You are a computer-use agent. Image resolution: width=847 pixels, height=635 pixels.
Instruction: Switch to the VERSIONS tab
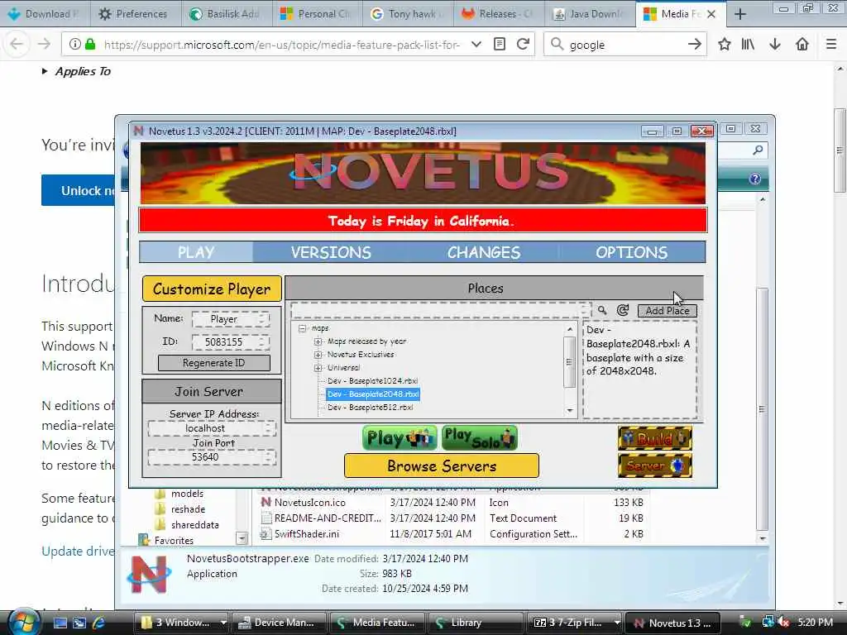pos(331,252)
